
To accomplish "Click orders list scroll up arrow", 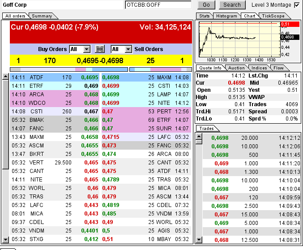I will pyautogui.click(x=6, y=77).
